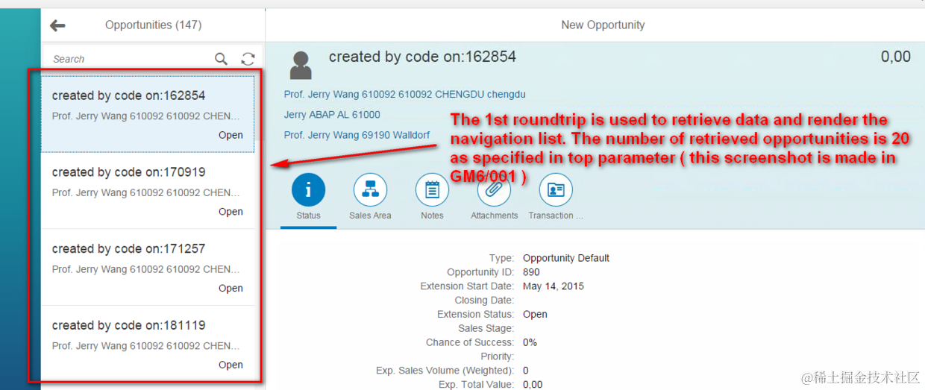Click Extension Status value Open
925x390 pixels.
coord(535,315)
